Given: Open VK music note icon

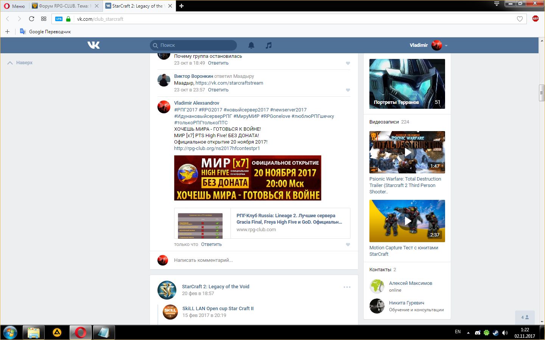Looking at the screenshot, I should point(268,45).
